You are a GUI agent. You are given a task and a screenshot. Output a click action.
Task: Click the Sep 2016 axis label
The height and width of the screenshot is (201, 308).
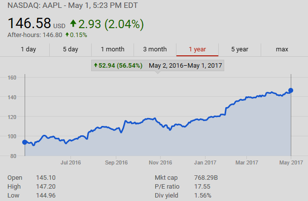[116, 162]
